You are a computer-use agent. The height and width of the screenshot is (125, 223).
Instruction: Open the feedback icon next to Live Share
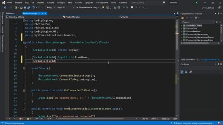coord(220,8)
